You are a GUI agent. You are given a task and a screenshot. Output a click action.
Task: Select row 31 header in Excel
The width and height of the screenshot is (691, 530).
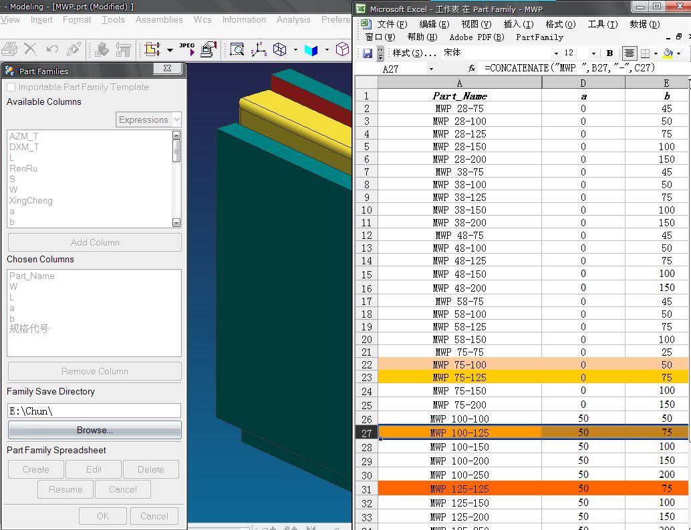coord(367,489)
